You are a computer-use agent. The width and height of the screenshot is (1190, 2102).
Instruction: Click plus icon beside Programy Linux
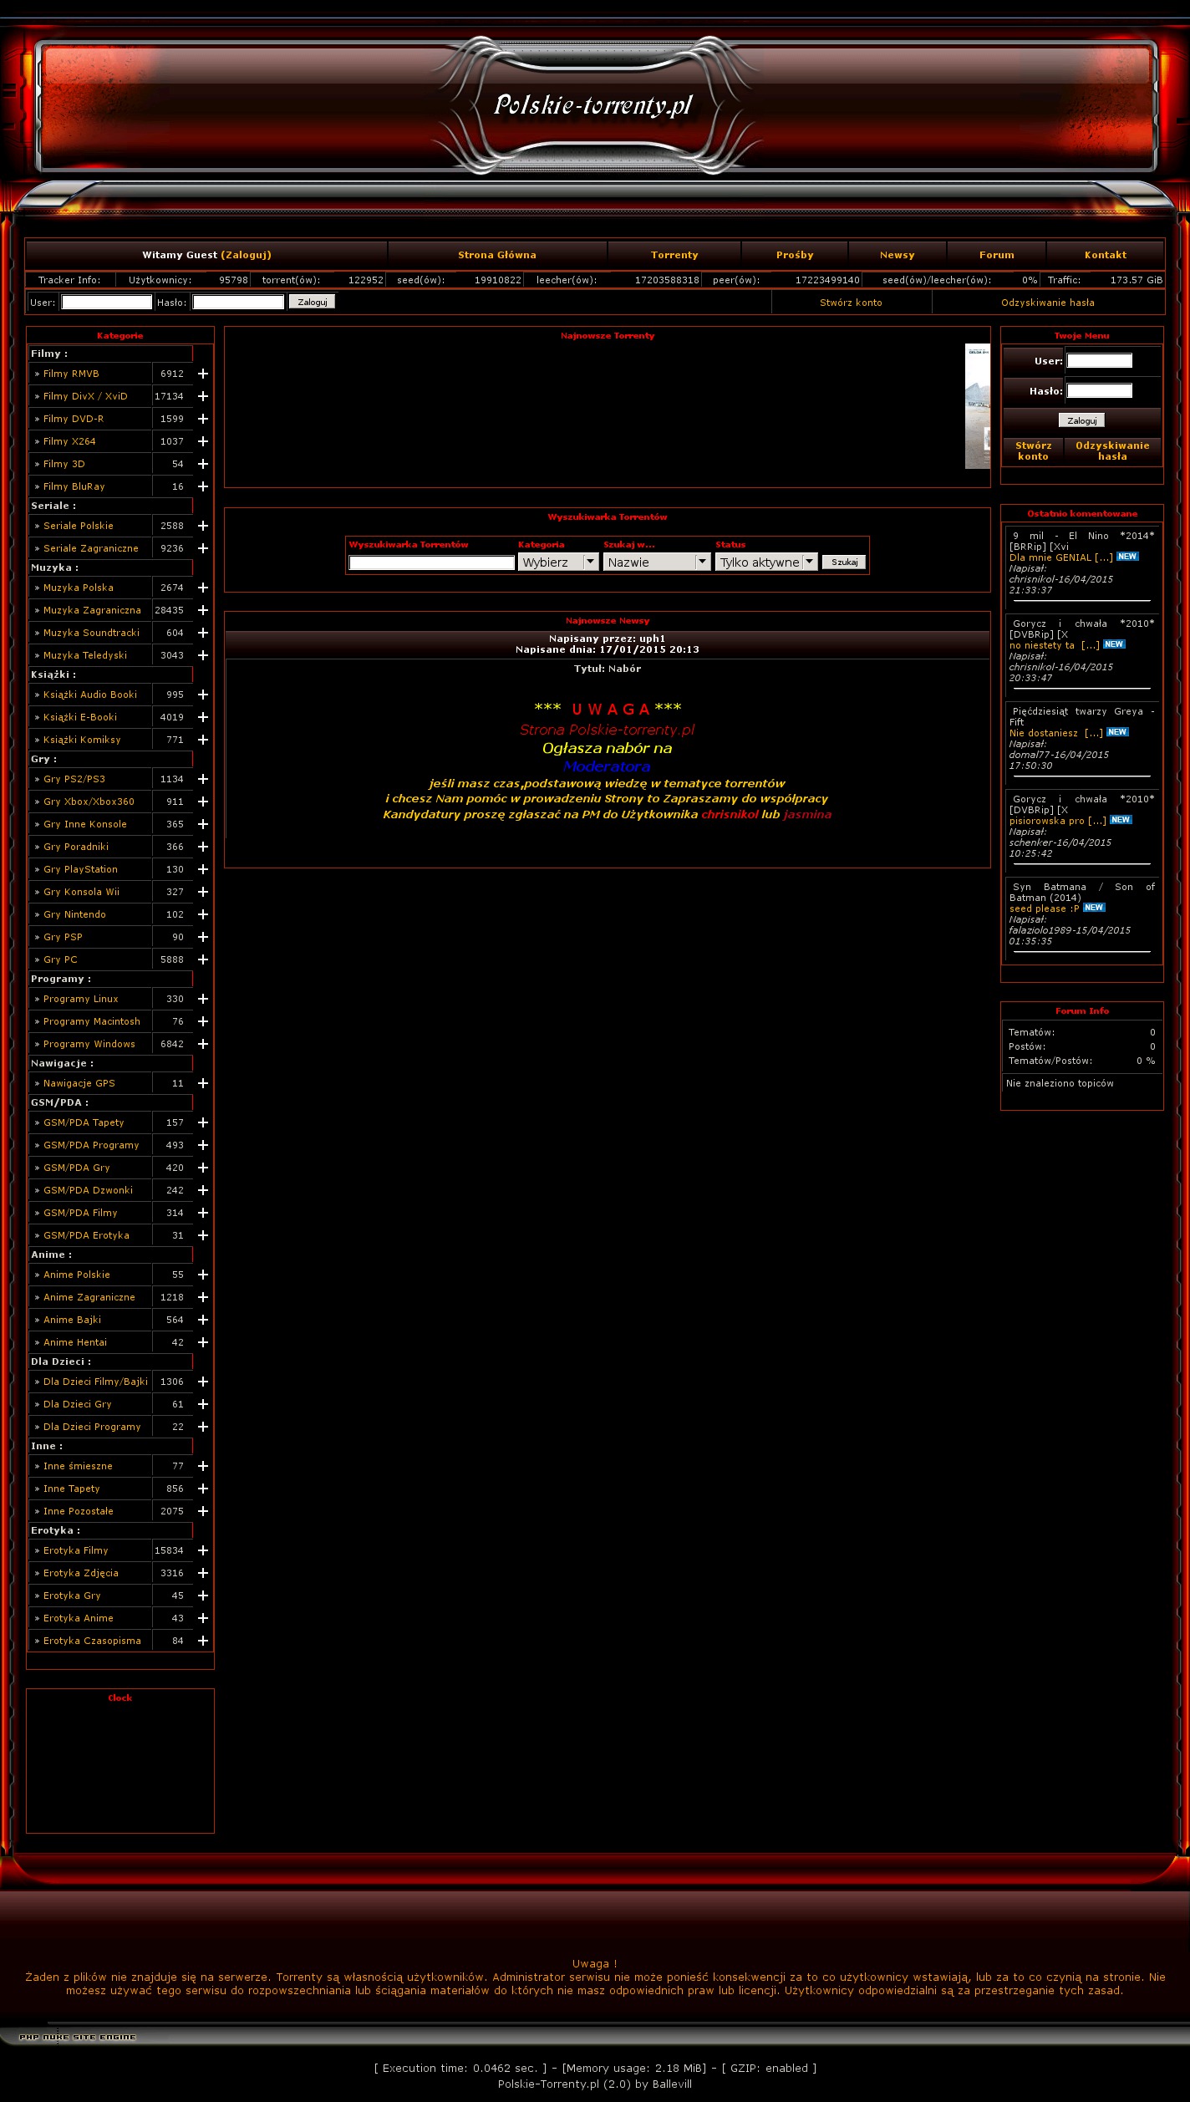[x=203, y=999]
